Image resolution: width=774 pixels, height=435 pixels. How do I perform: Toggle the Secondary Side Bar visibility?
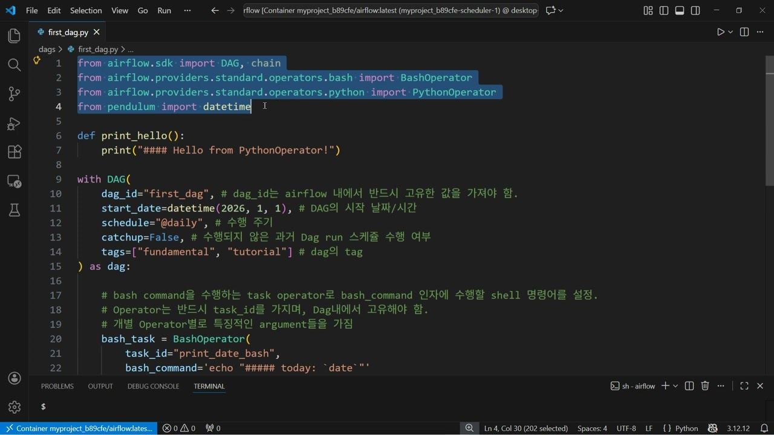pos(695,10)
